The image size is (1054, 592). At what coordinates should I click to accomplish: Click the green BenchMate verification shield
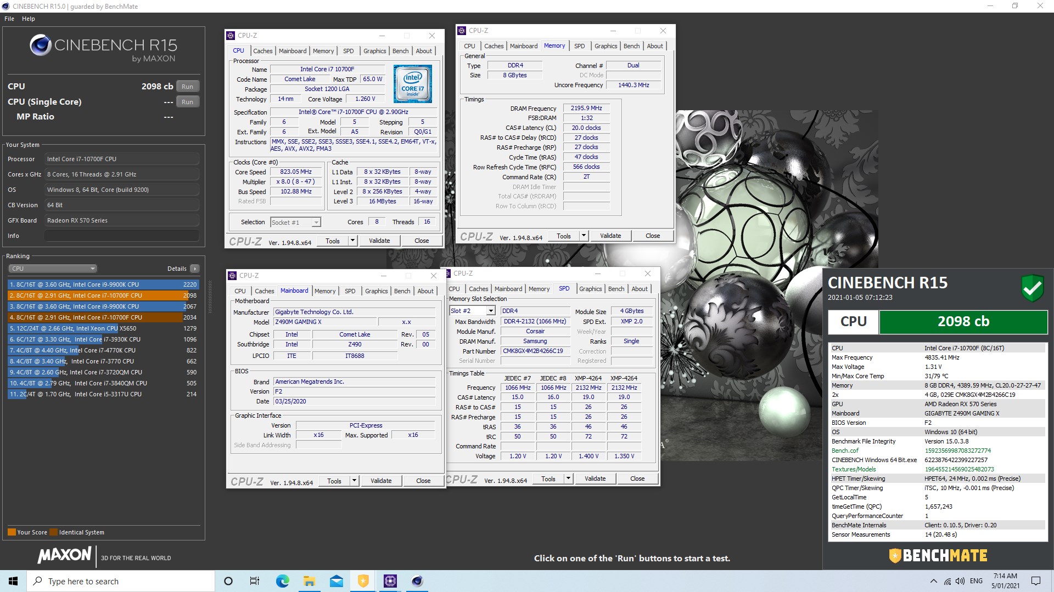pyautogui.click(x=1032, y=288)
